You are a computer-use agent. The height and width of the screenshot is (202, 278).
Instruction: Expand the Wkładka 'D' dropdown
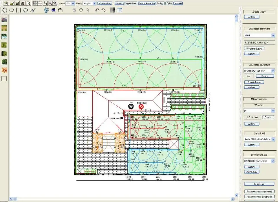pos(273,111)
